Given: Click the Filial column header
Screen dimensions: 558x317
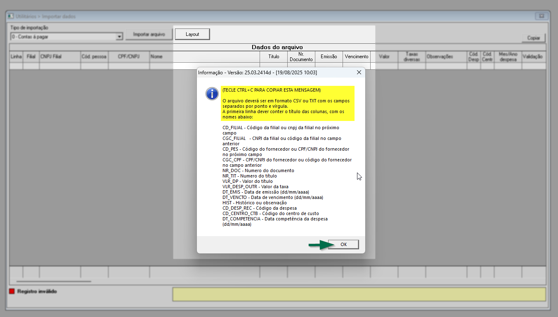Looking at the screenshot, I should [x=31, y=57].
